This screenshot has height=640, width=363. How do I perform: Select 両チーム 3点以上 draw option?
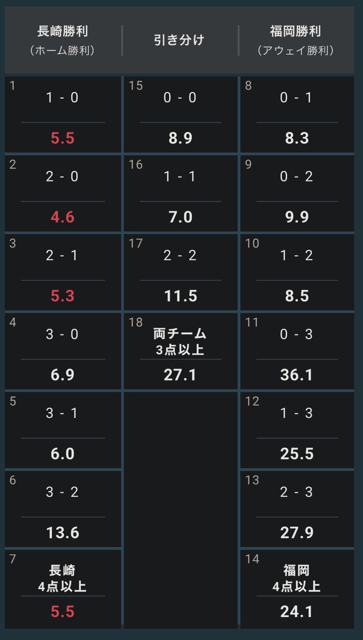[x=180, y=351]
